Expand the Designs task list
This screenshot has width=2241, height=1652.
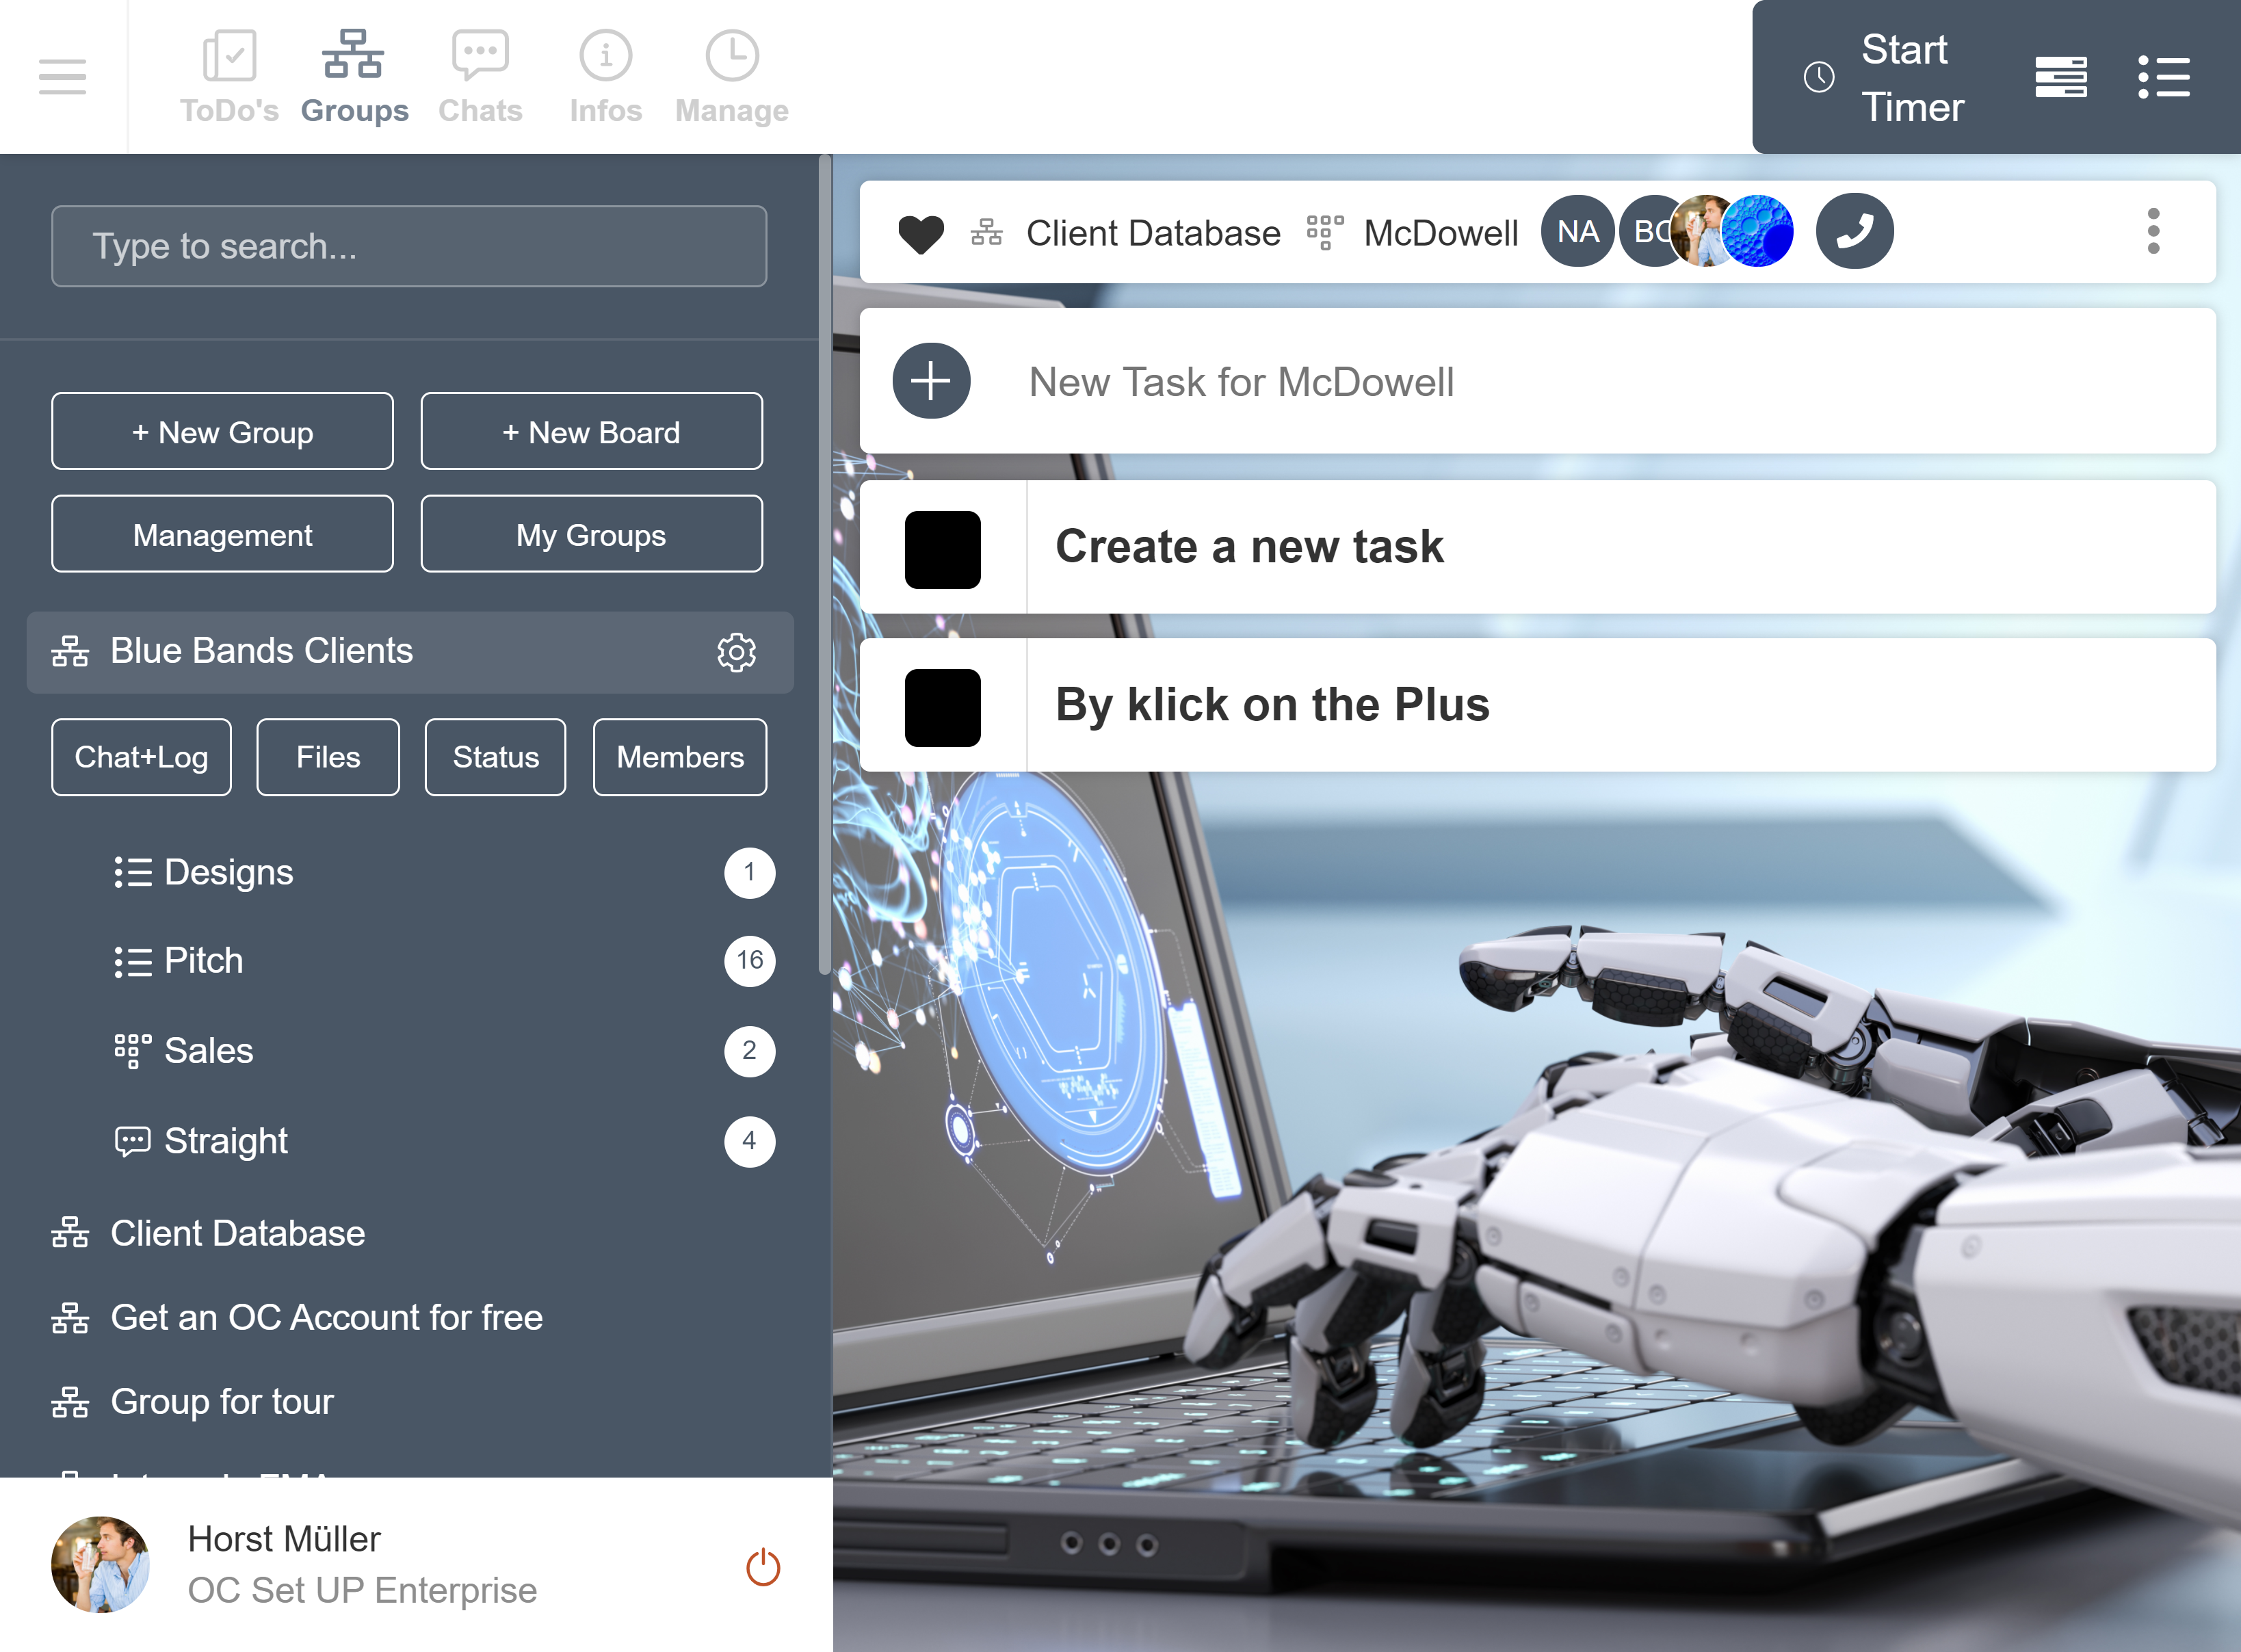pyautogui.click(x=228, y=872)
